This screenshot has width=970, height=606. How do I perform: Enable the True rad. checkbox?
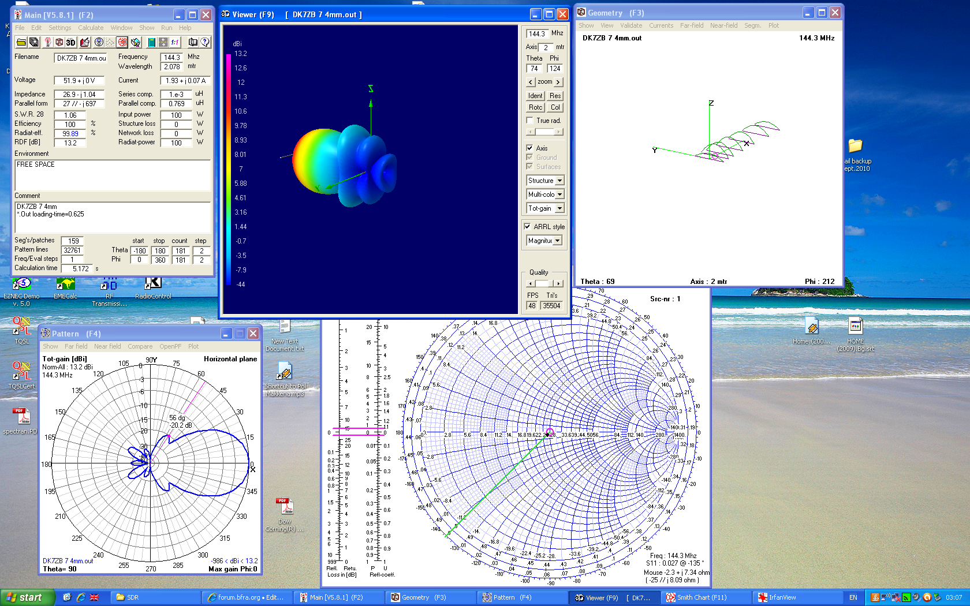[529, 121]
